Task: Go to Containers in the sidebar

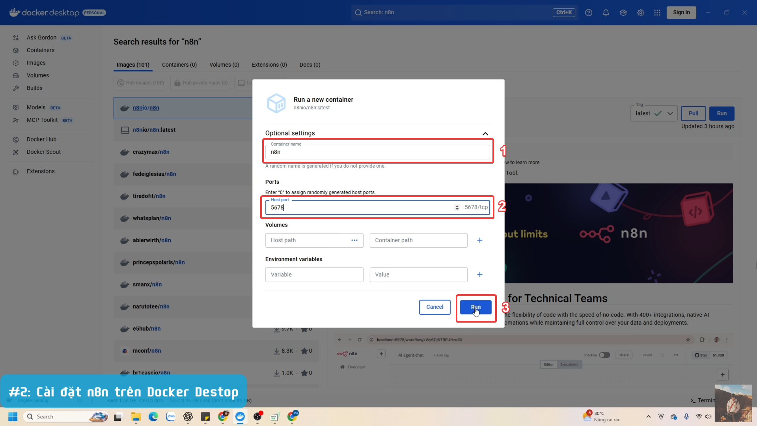Action: (x=41, y=50)
